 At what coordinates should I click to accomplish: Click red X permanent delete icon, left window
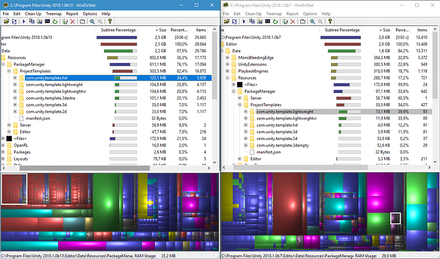pyautogui.click(x=73, y=21)
